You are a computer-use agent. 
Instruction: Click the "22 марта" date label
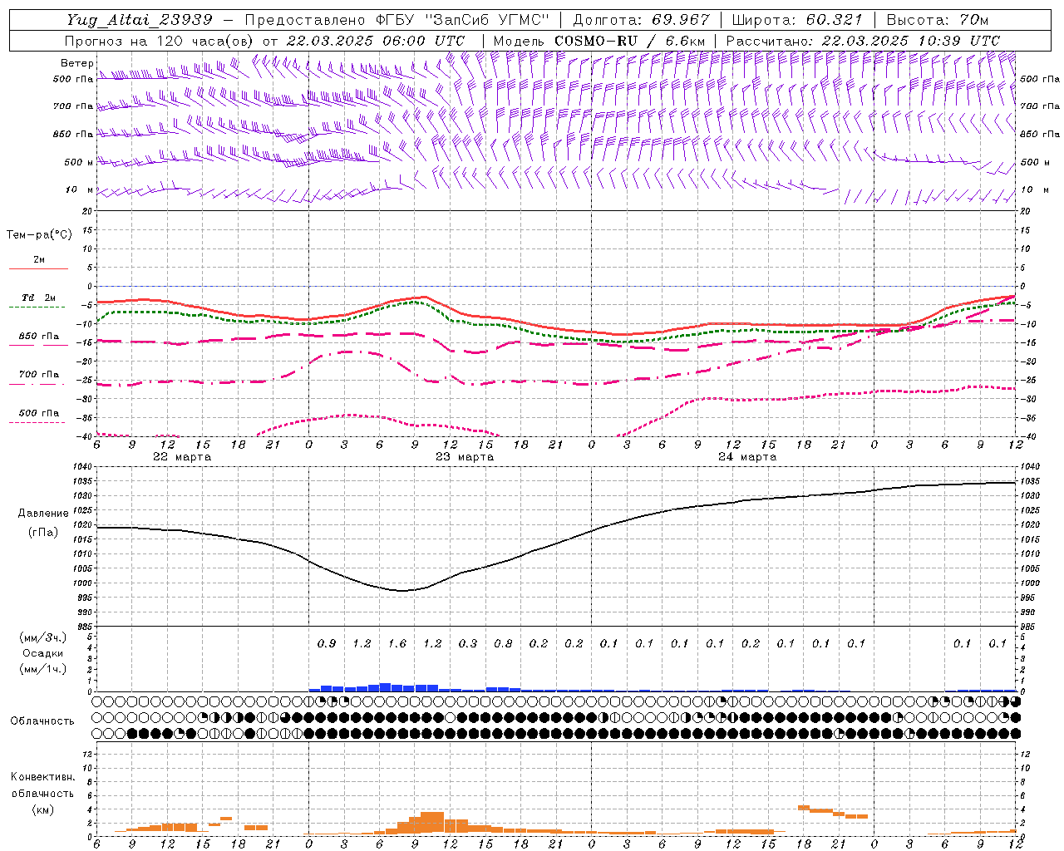(x=182, y=457)
